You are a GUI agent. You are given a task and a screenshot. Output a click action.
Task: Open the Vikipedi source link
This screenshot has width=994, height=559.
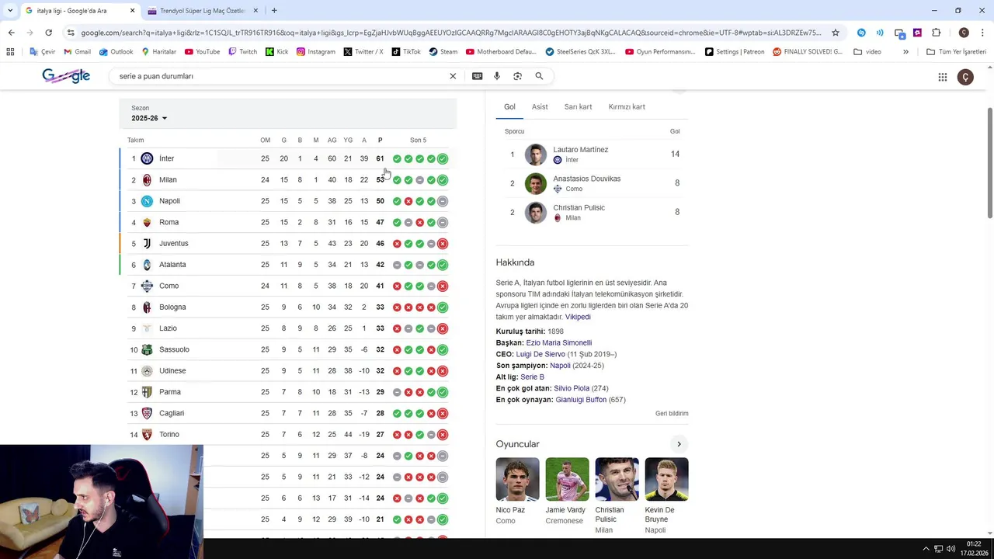[x=578, y=317]
